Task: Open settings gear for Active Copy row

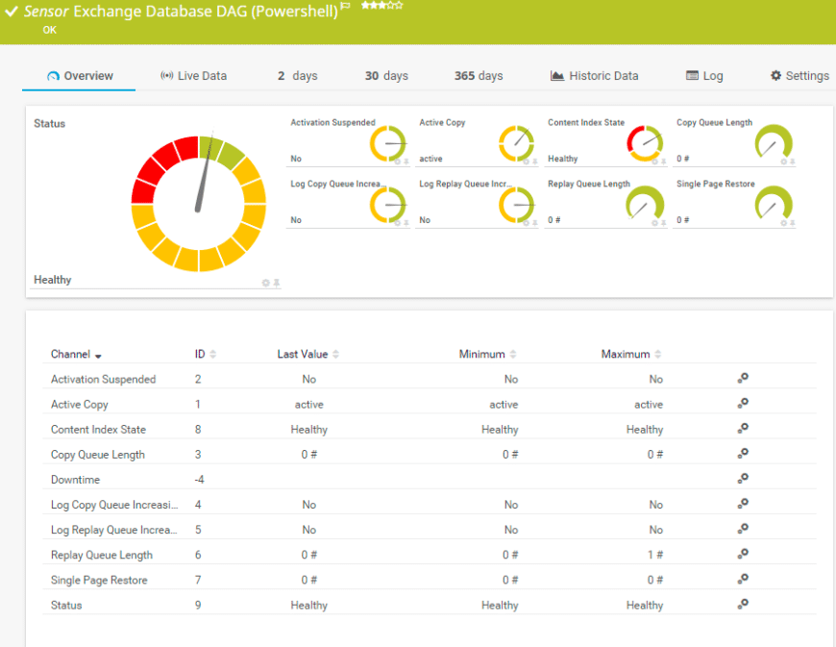Action: coord(743,403)
